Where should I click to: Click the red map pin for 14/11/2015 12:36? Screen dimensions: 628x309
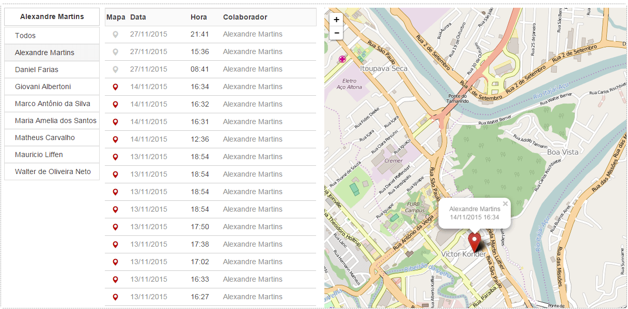[116, 140]
